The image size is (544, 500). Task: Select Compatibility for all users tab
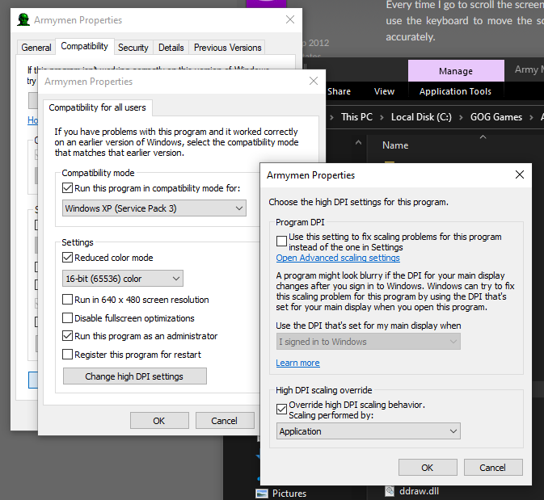point(97,107)
